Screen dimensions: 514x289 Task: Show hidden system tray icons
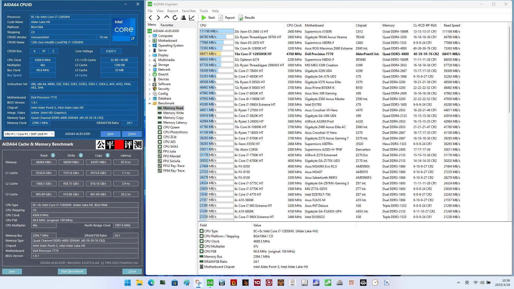(x=458, y=283)
